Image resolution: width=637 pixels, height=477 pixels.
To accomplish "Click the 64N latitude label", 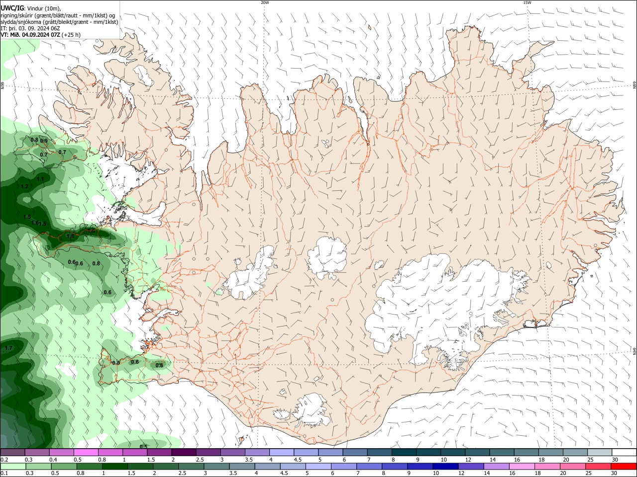I will (x=635, y=351).
